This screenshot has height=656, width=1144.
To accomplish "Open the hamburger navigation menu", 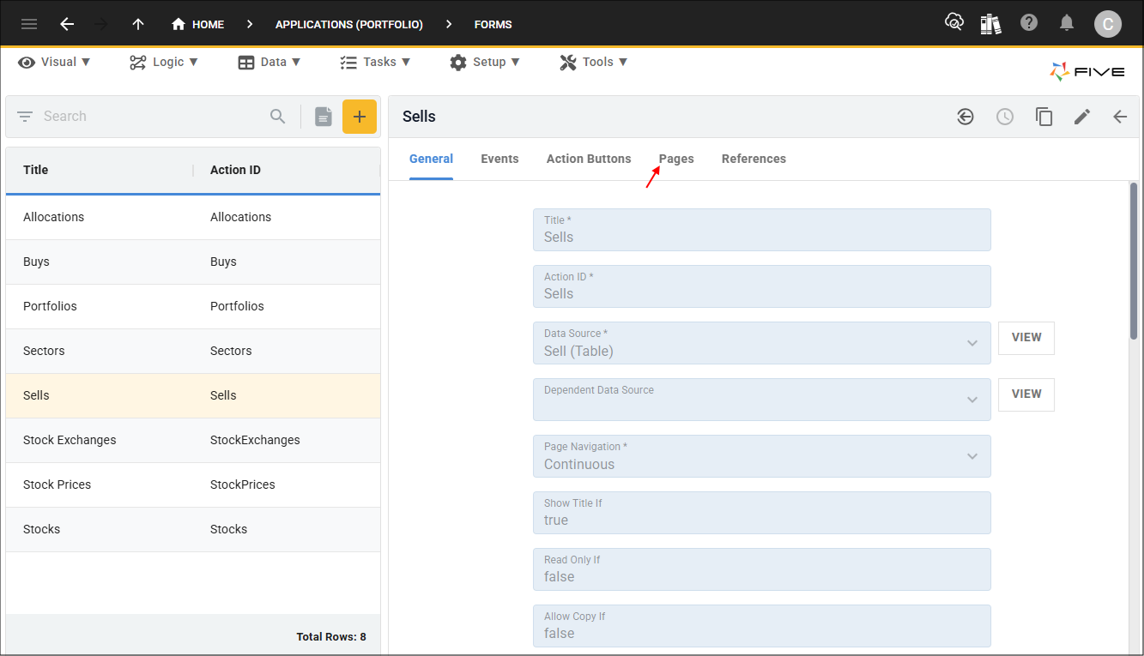I will point(29,24).
